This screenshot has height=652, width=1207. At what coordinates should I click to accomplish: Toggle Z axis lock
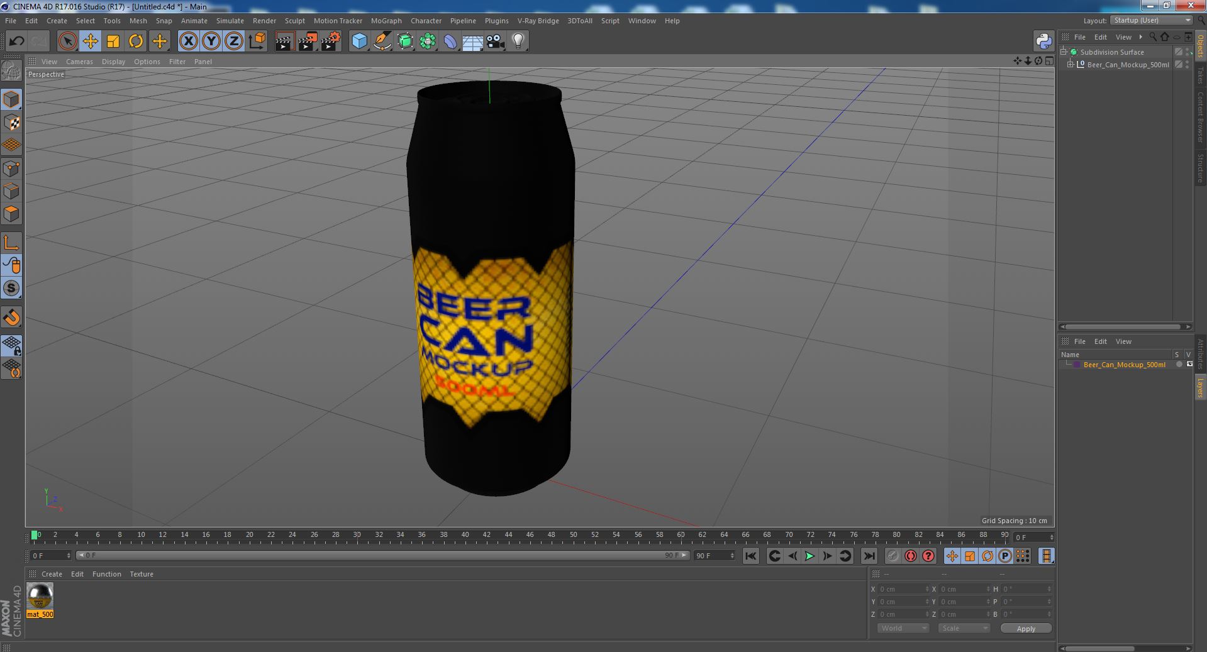click(234, 41)
